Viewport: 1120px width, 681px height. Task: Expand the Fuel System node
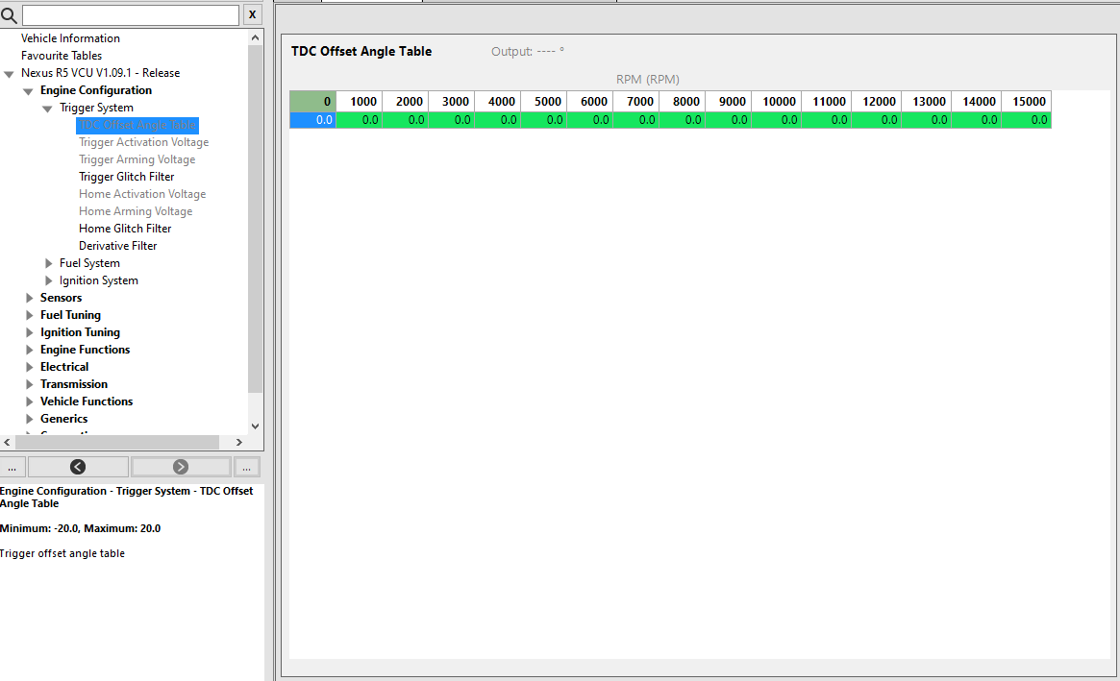tap(49, 263)
